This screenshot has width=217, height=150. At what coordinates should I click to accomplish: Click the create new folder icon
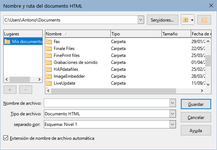[x=204, y=20]
